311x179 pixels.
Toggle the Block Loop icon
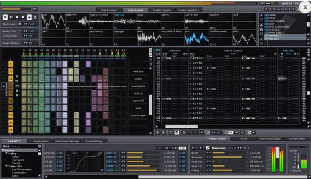pyautogui.click(x=20, y=24)
